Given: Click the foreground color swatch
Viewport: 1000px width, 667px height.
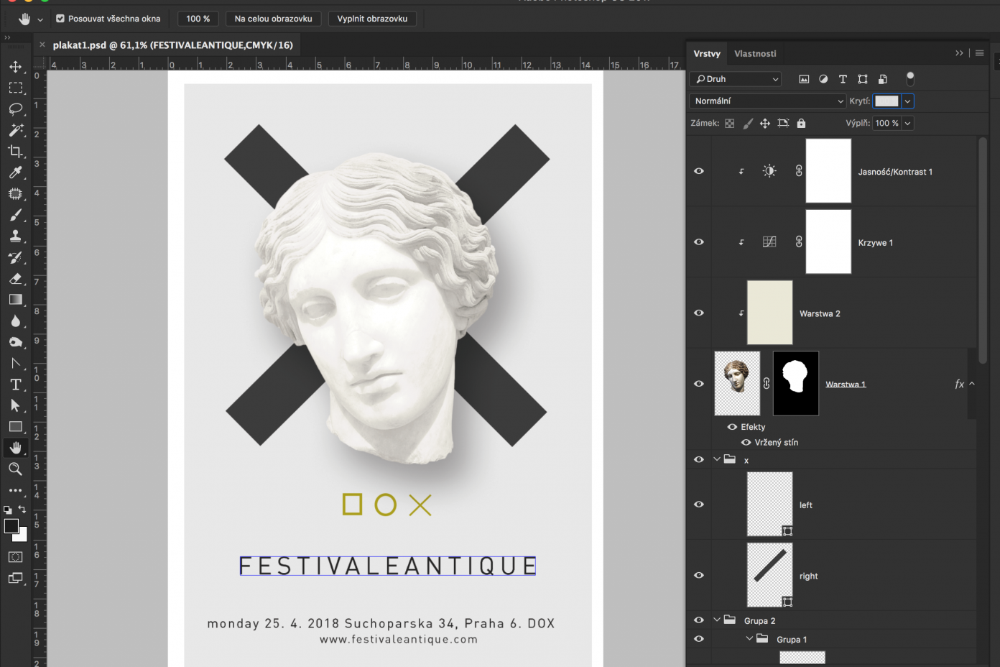Looking at the screenshot, I should tap(11, 526).
